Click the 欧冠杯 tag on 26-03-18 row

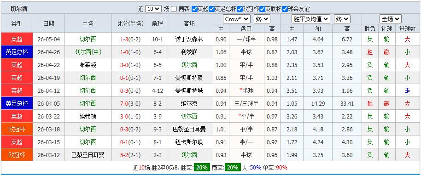click(17, 129)
